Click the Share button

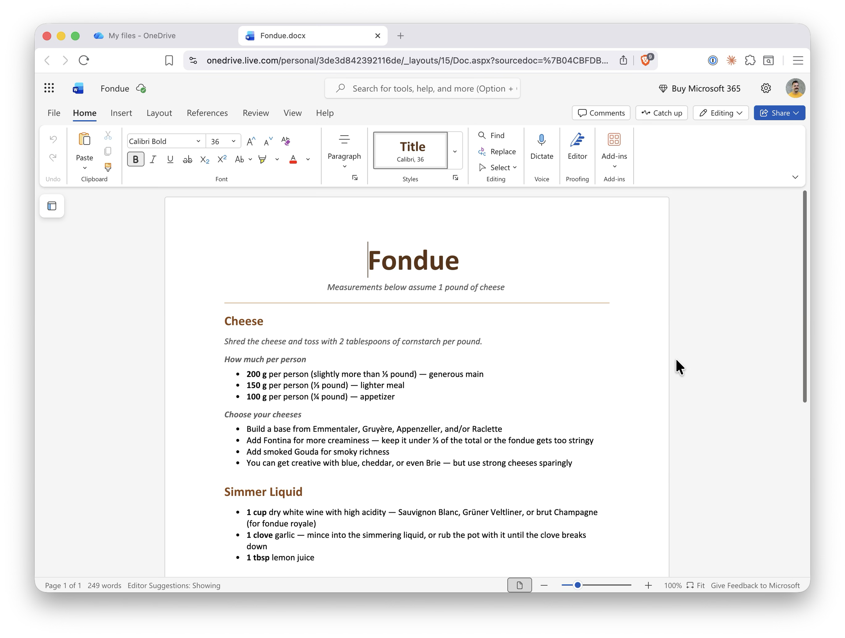[x=779, y=113]
